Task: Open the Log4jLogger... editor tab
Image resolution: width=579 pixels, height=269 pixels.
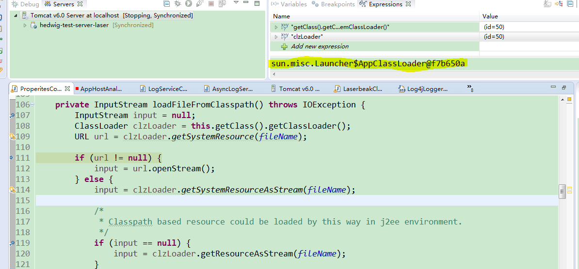Action: tap(423, 89)
